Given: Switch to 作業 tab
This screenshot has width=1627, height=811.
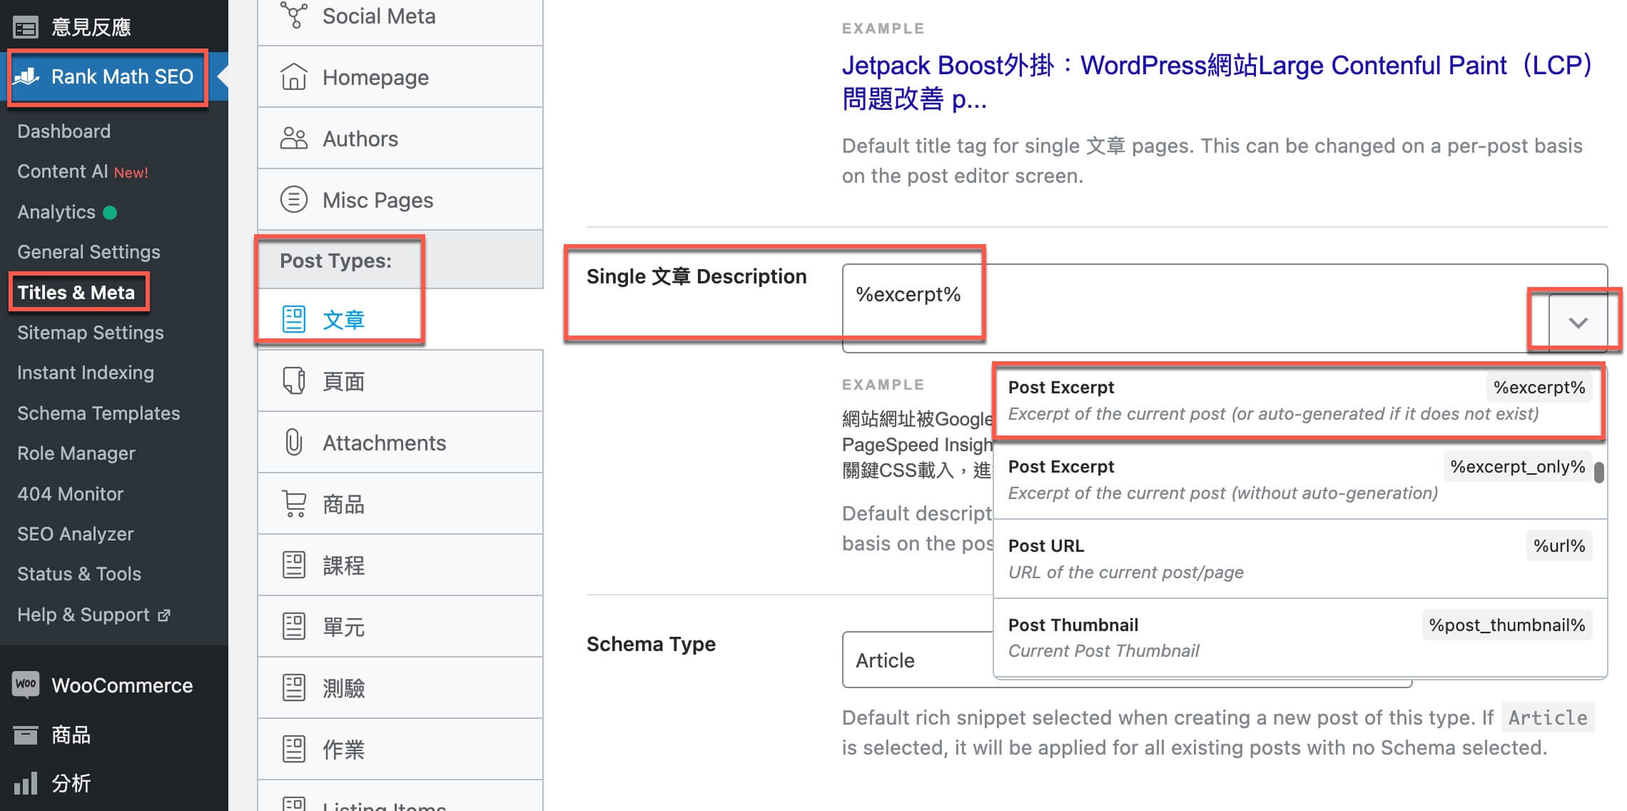Looking at the screenshot, I should click(400, 750).
